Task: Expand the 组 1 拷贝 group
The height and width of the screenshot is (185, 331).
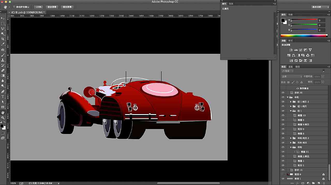Action: click(x=291, y=106)
